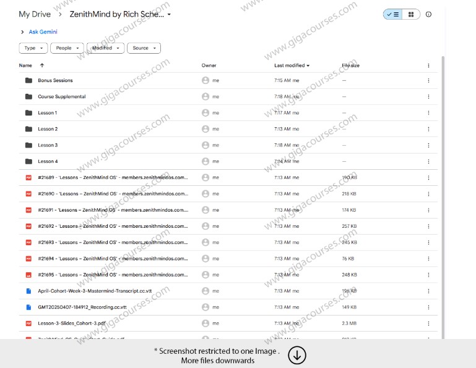Viewport: 476px width, 368px height.
Task: Click image icon of file #21695
Action: (x=28, y=275)
